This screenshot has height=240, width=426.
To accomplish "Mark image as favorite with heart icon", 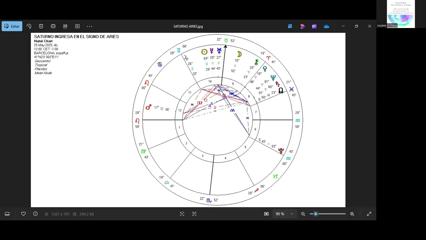I will point(23,214).
